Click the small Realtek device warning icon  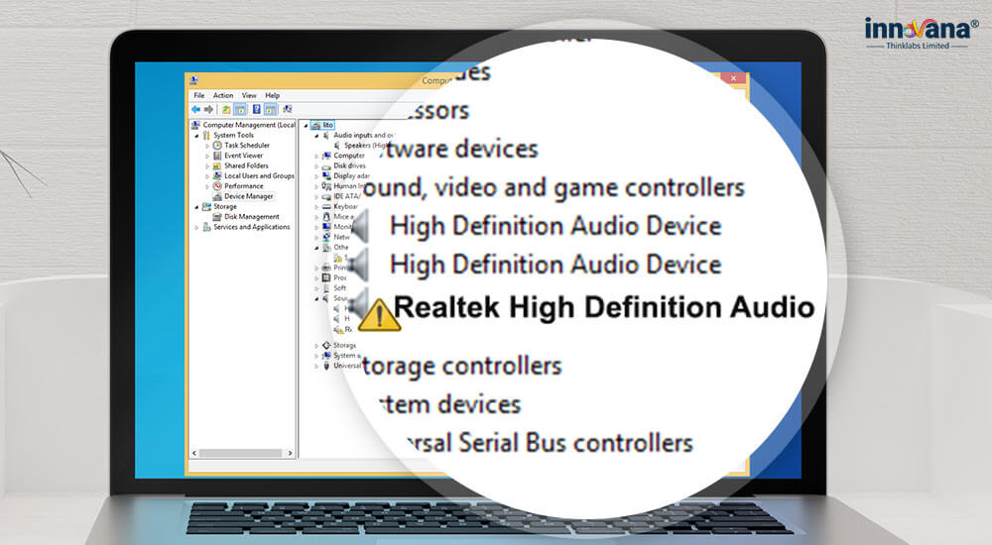[338, 329]
